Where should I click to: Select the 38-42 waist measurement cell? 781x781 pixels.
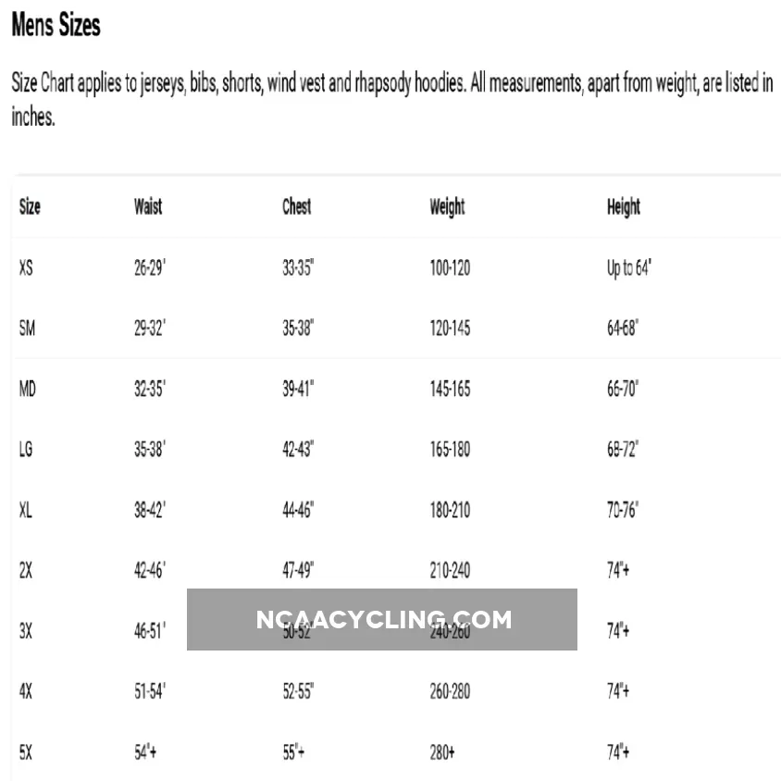point(149,509)
